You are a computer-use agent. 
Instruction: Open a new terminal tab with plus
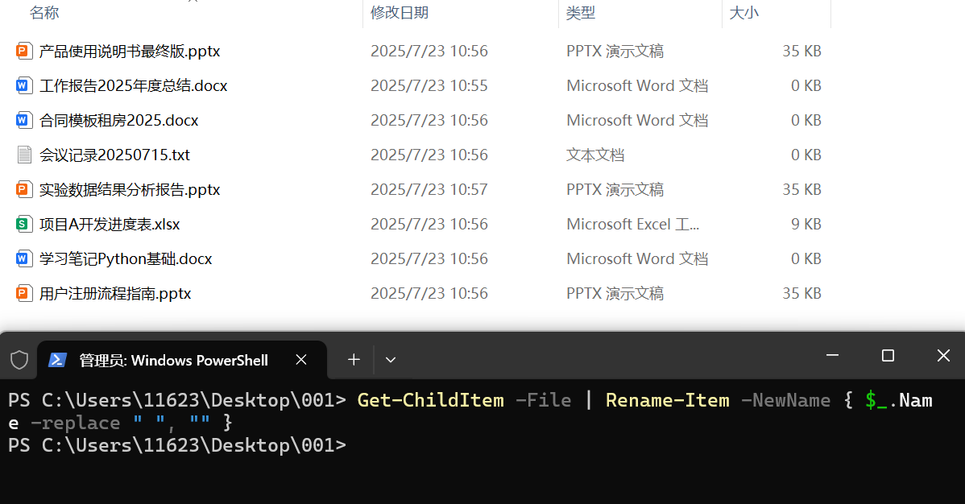(x=354, y=360)
